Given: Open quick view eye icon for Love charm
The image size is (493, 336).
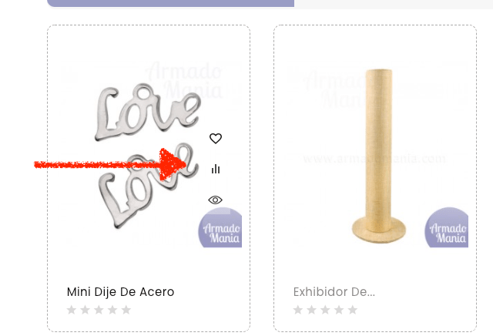Looking at the screenshot, I should point(216,200).
